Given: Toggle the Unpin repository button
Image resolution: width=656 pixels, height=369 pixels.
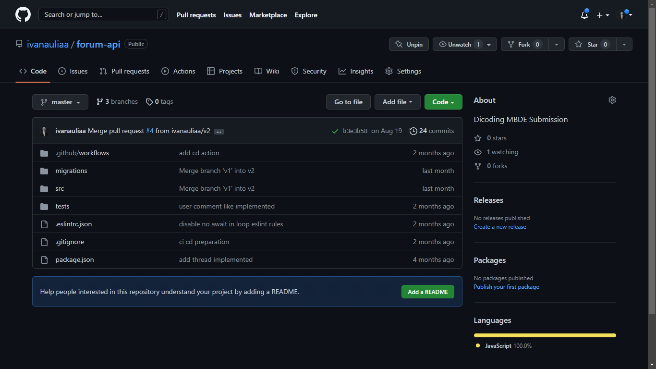Looking at the screenshot, I should [409, 44].
